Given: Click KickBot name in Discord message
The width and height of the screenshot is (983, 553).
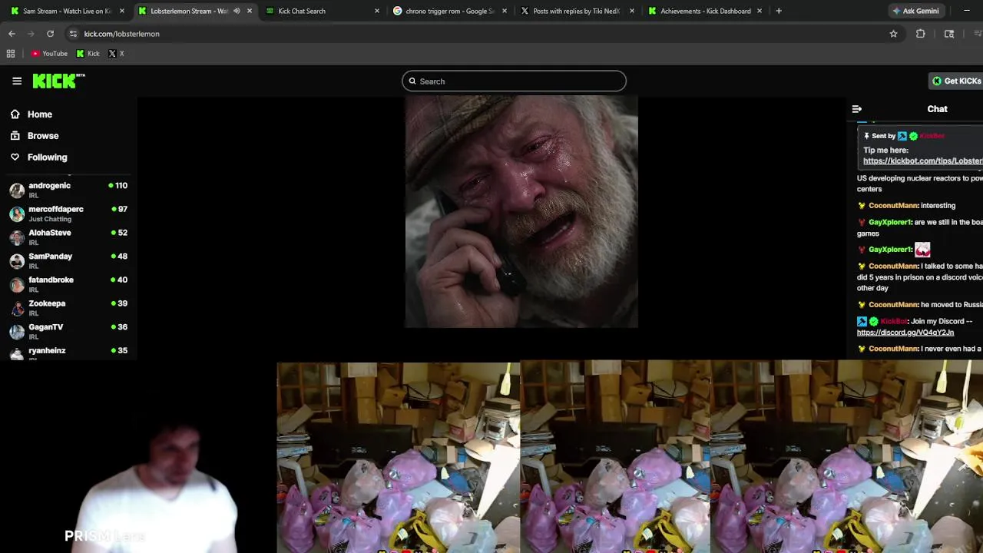Looking at the screenshot, I should [893, 321].
